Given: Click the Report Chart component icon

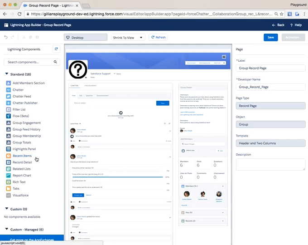Looking at the screenshot, I should click(x=9, y=175).
